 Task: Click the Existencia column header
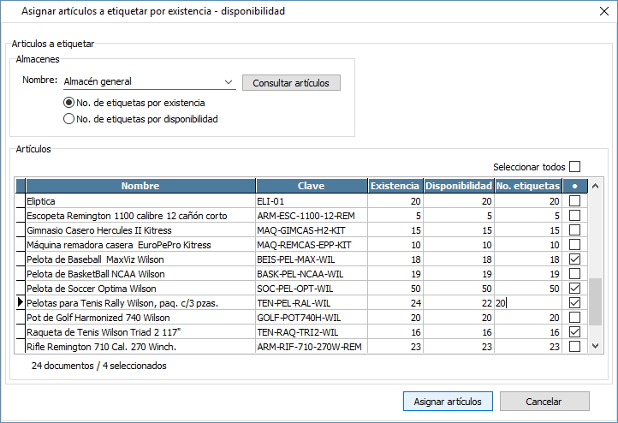pyautogui.click(x=395, y=186)
